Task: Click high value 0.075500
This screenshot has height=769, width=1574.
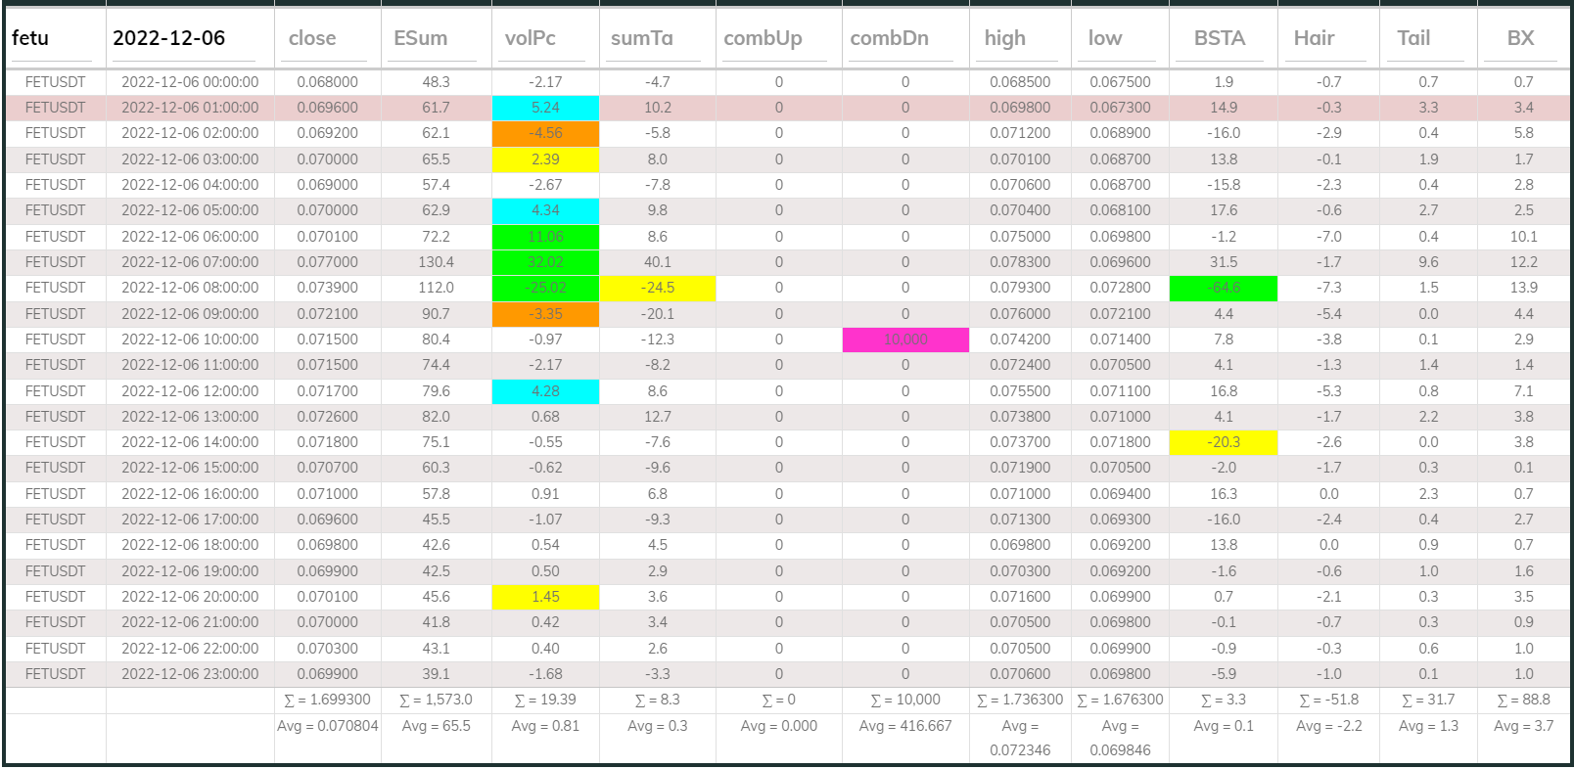Action: point(1020,391)
